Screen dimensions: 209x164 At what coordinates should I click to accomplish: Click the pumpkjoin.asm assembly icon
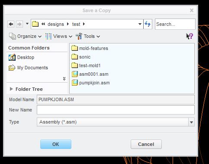[75, 83]
